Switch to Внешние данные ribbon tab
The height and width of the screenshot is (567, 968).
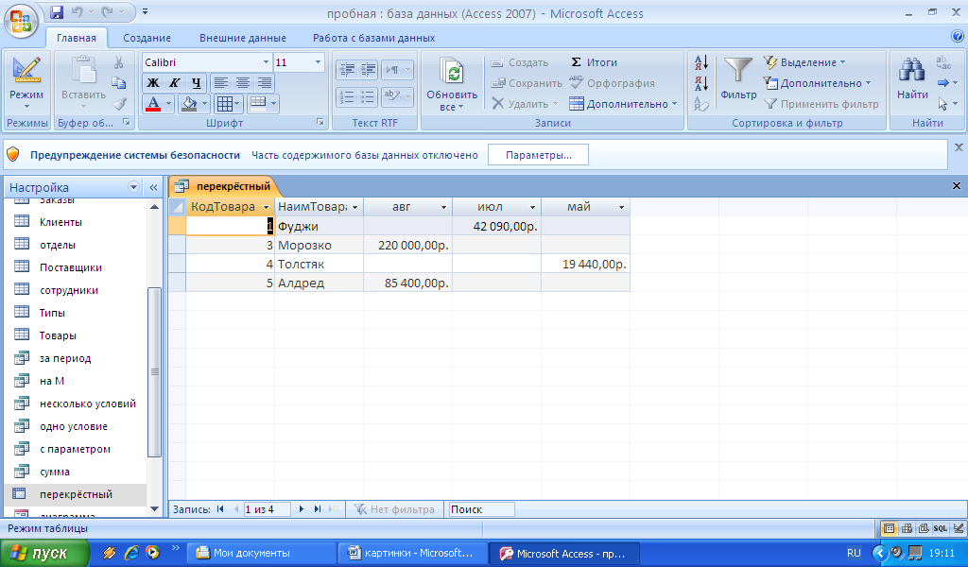243,38
